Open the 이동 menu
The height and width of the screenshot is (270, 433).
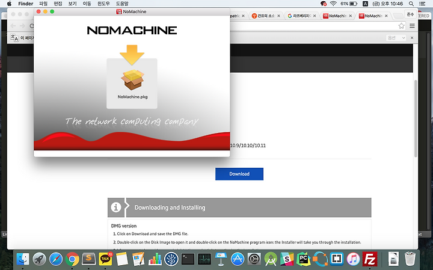pyautogui.click(x=87, y=4)
